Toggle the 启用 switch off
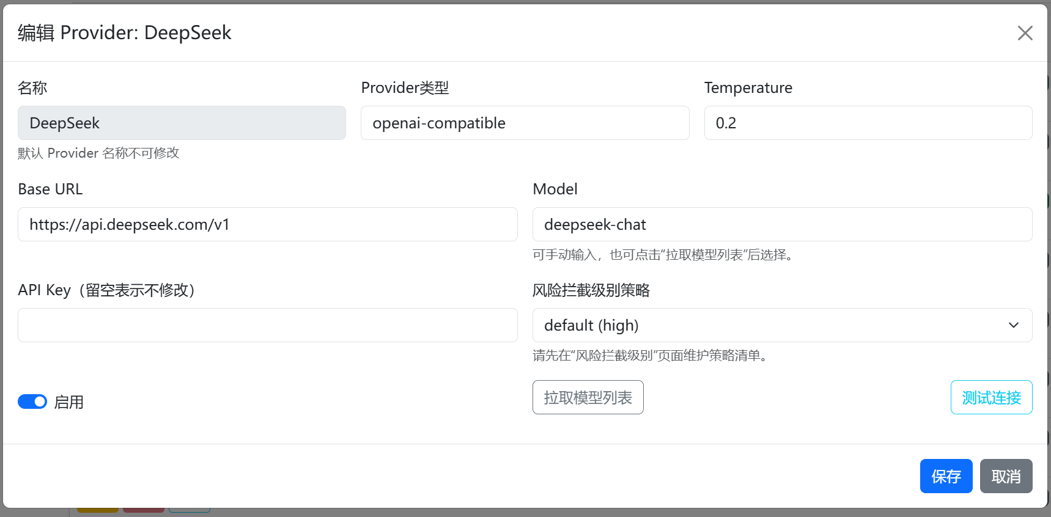The height and width of the screenshot is (517, 1051). (x=32, y=402)
